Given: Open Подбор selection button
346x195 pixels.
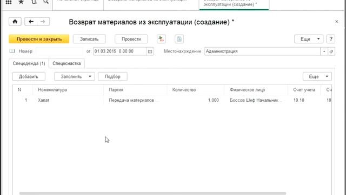Looking at the screenshot, I should pyautogui.click(x=112, y=76).
